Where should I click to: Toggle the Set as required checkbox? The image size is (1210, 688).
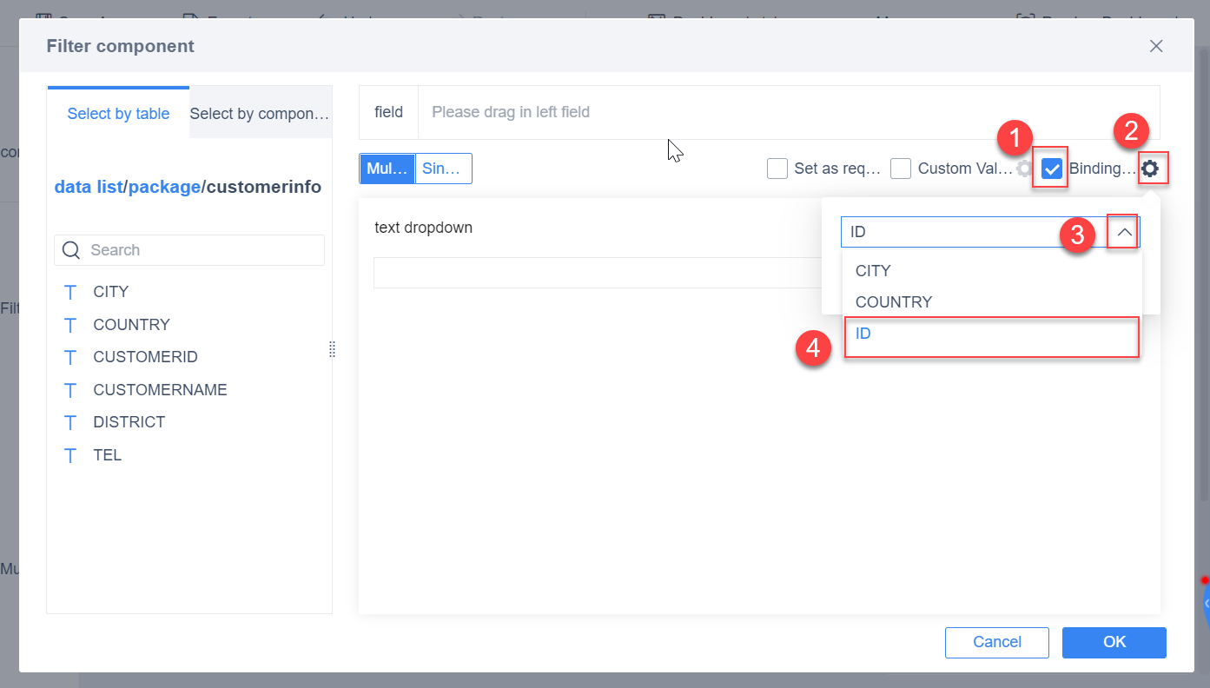(777, 169)
